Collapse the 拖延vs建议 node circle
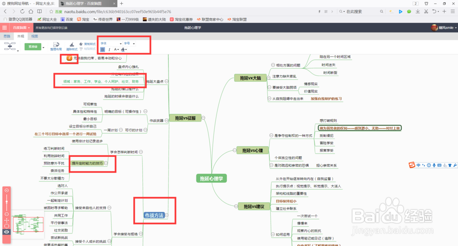Viewport: 458px width, 246px height. 236,206
